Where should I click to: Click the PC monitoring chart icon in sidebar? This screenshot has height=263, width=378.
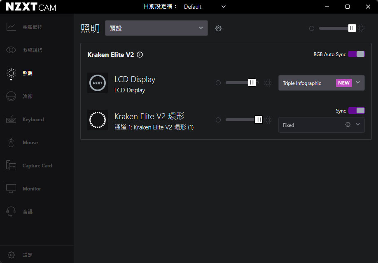coord(11,27)
